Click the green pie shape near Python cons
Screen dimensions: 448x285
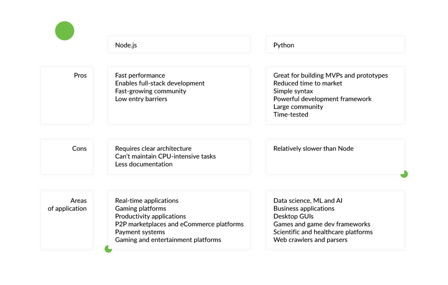click(x=404, y=174)
